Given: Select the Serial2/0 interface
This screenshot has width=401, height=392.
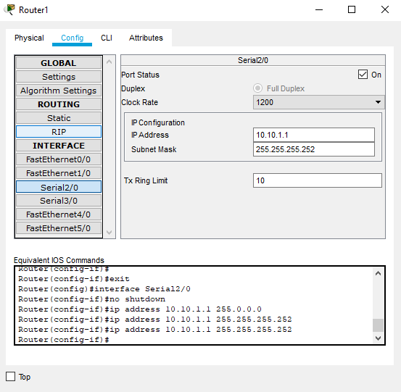Looking at the screenshot, I should point(59,188).
